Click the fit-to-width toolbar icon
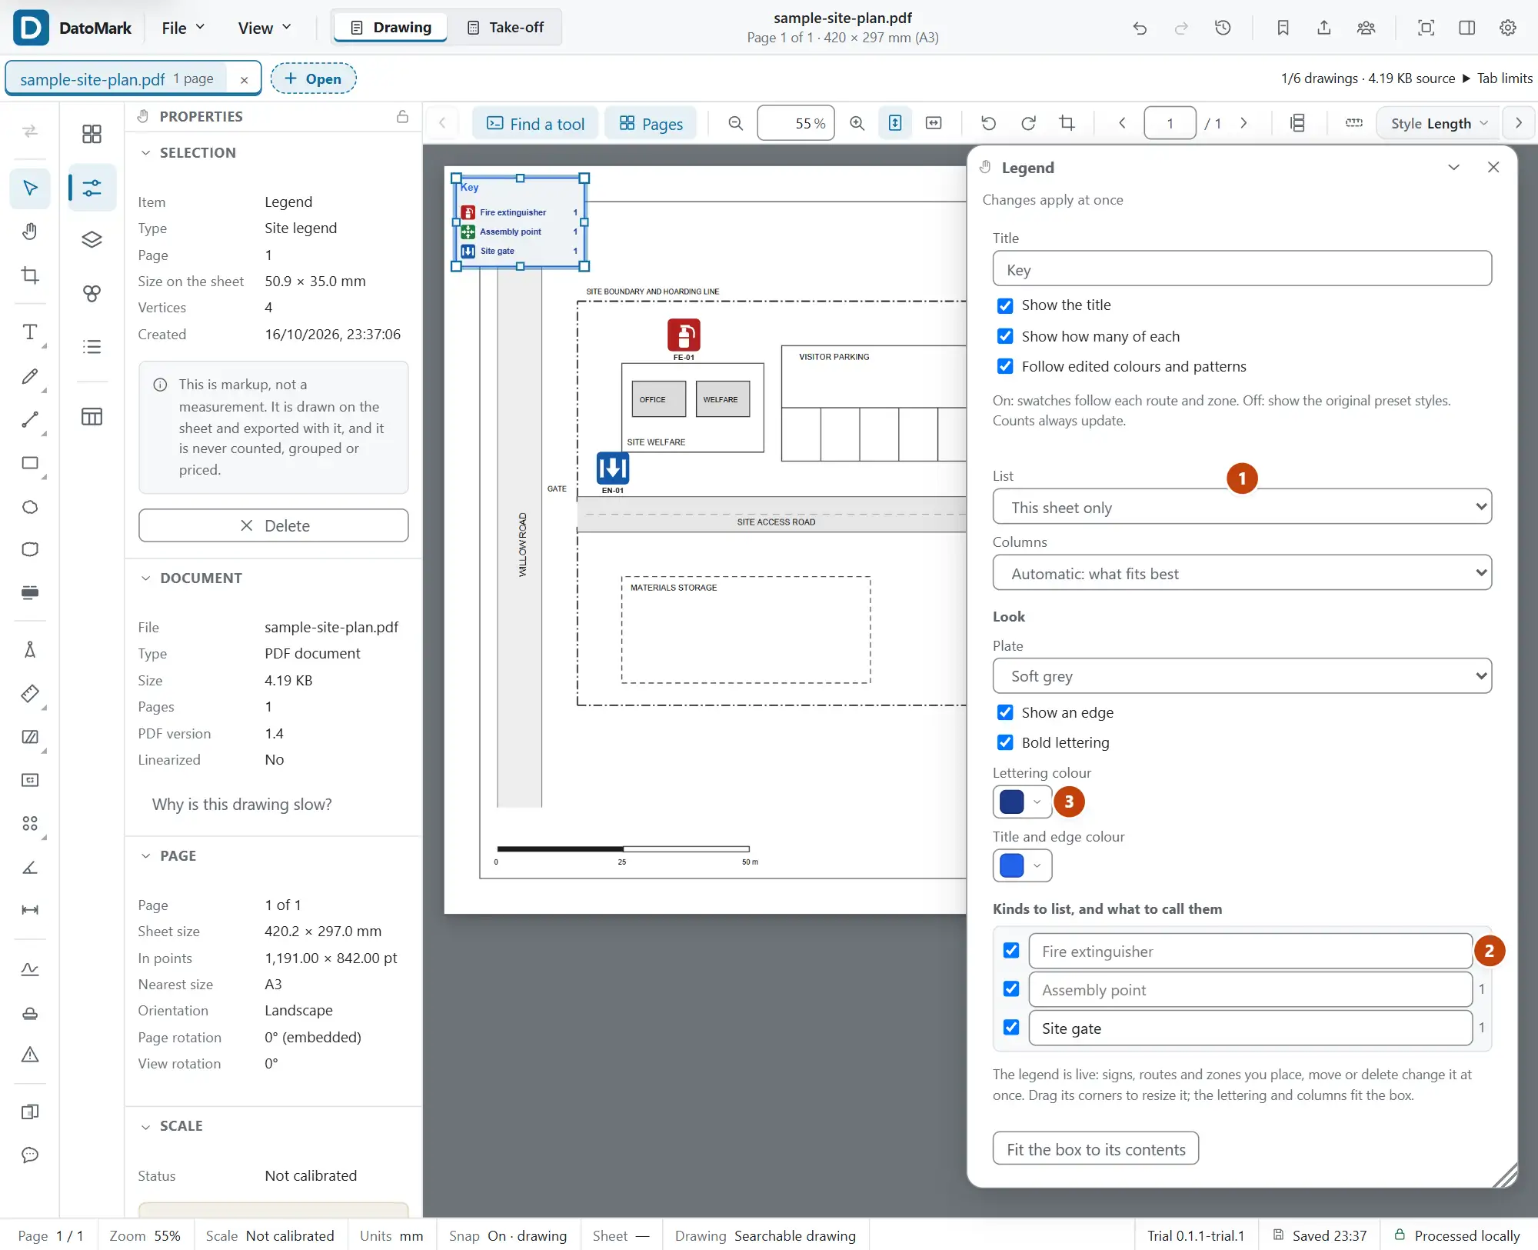Screen dimensions: 1538x1250 coord(934,123)
